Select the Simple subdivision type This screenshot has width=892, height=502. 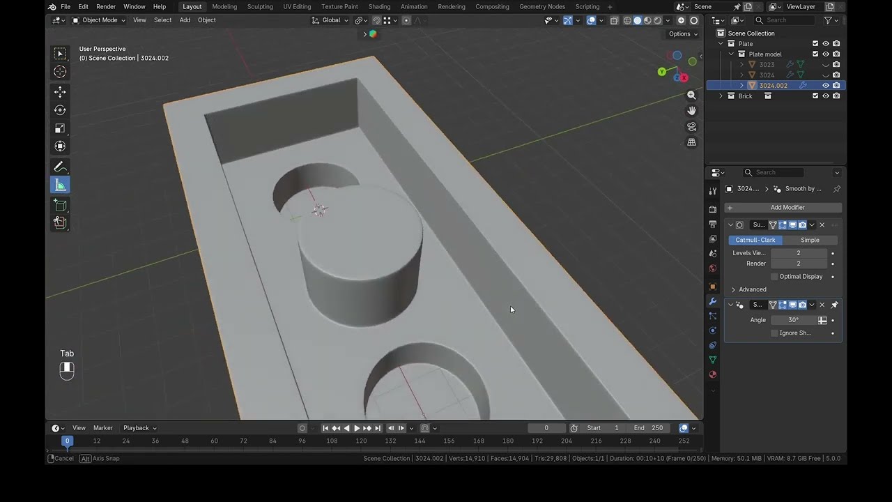810,240
